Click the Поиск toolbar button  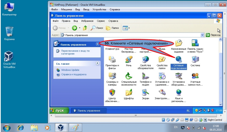click(x=97, y=28)
